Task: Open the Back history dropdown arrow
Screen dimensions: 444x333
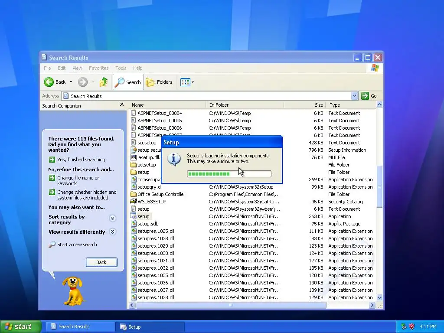Action: coord(71,82)
